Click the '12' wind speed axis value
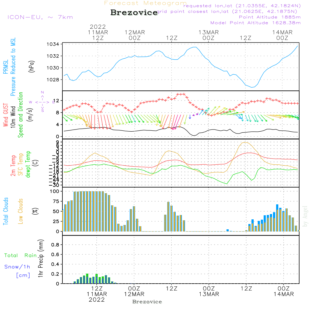The image size is (312, 312). pos(56,101)
